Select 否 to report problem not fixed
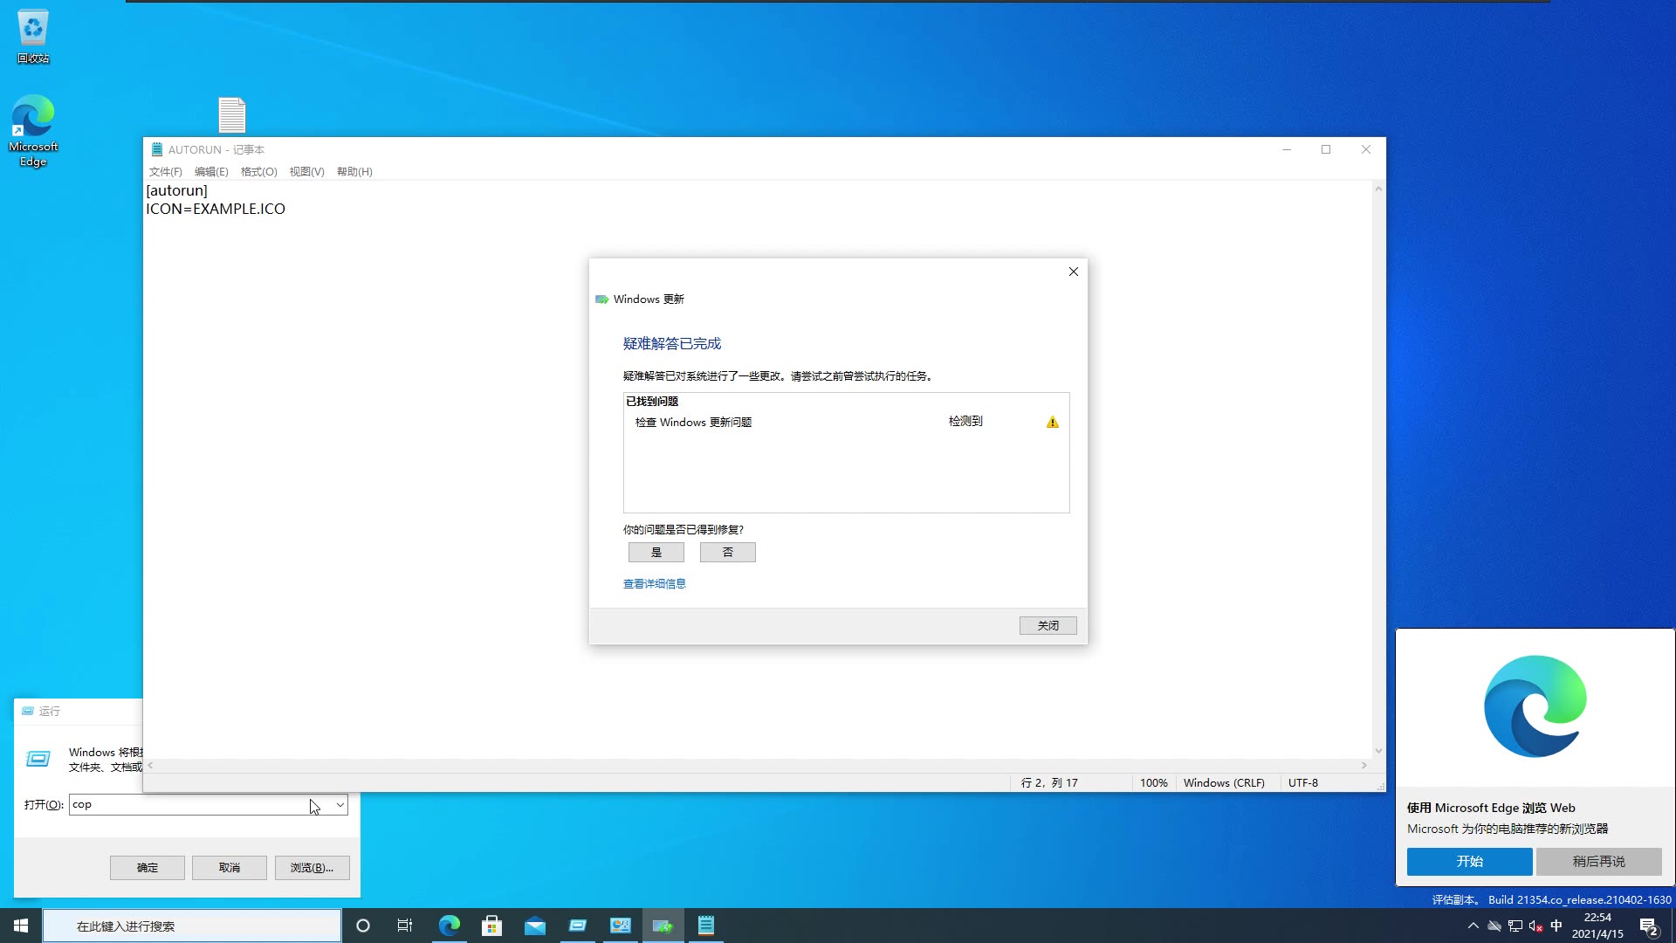Screen dimensions: 1676x943 click(727, 552)
